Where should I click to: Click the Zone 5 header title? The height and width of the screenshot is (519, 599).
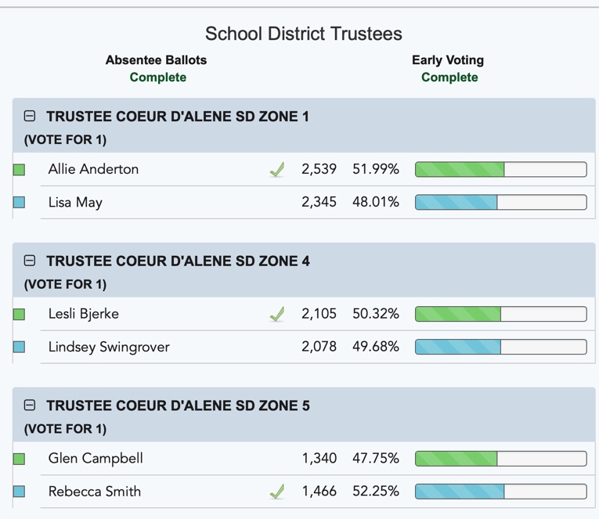pos(178,405)
